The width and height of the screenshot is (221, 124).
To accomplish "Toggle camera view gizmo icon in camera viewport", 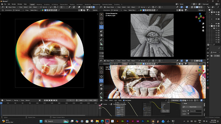I will [203, 30].
